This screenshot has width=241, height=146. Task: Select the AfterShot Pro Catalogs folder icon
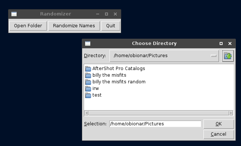coord(88,69)
